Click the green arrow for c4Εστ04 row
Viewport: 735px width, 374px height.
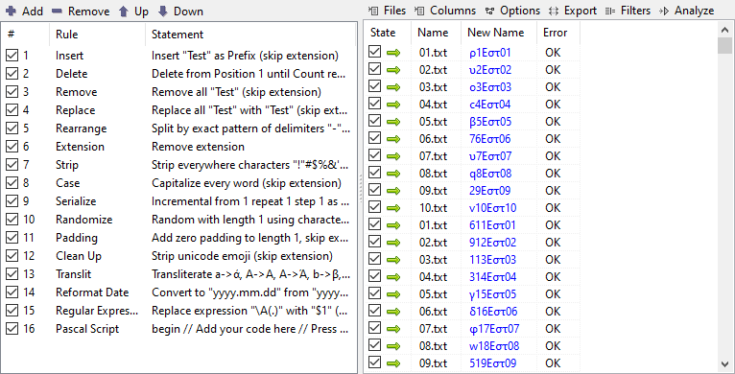click(393, 105)
